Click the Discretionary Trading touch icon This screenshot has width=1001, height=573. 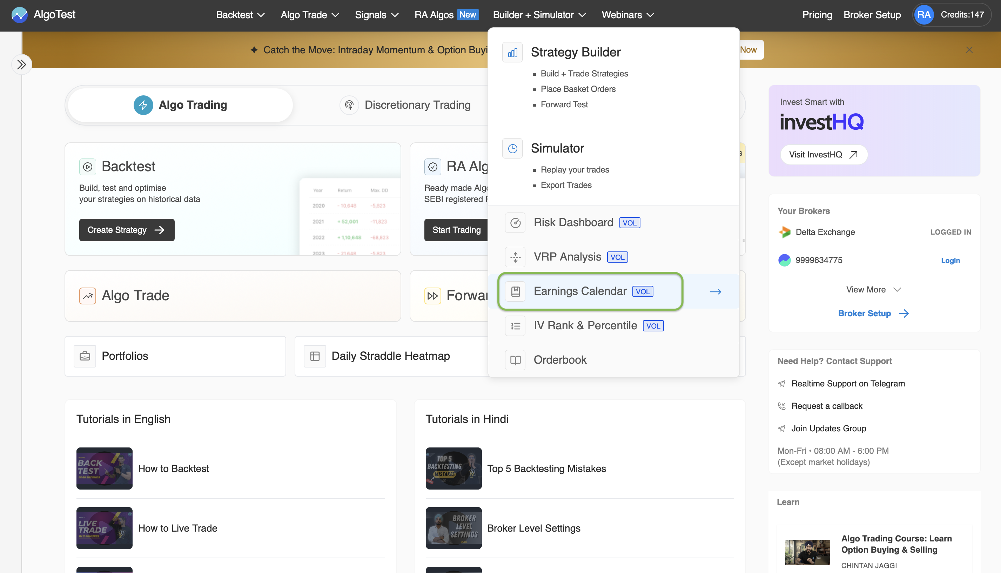[x=349, y=105]
